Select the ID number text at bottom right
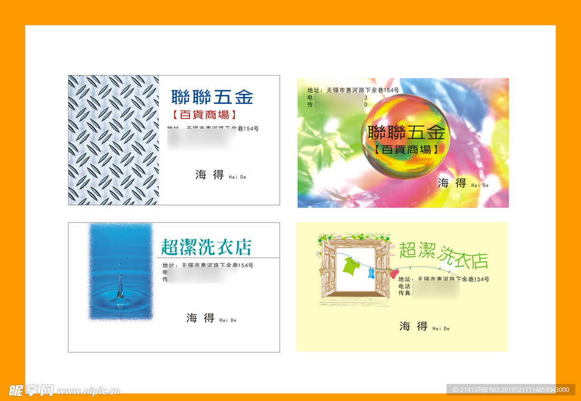Screen dimensions: 581x401 [x=511, y=390]
